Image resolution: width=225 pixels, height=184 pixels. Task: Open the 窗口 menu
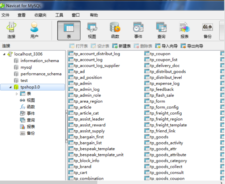(x=76, y=15)
